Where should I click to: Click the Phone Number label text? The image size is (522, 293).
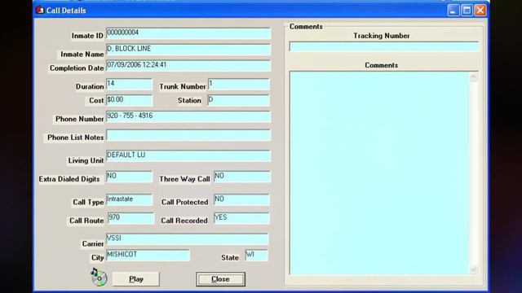(80, 119)
